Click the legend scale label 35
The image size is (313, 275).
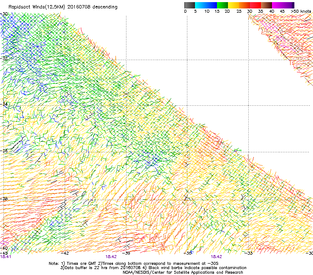pyautogui.click(x=261, y=11)
